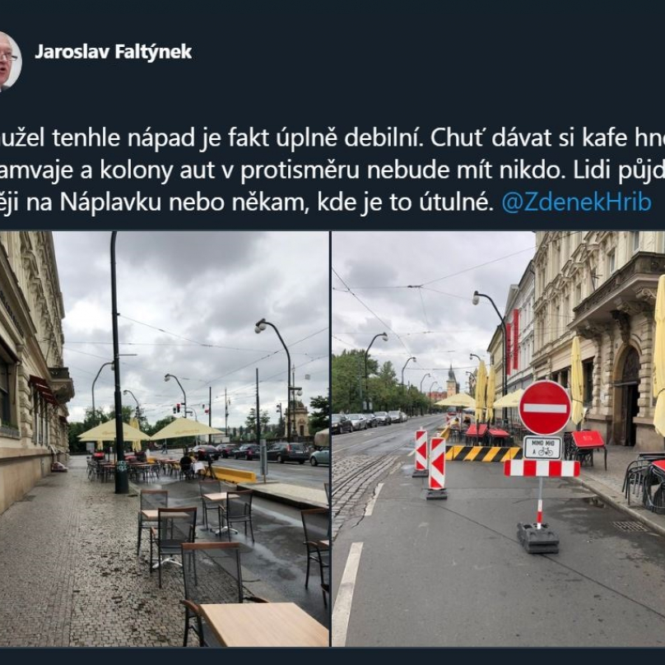Click the red no-entry sign in right photo
Viewport: 665px width, 665px height.
pyautogui.click(x=545, y=408)
